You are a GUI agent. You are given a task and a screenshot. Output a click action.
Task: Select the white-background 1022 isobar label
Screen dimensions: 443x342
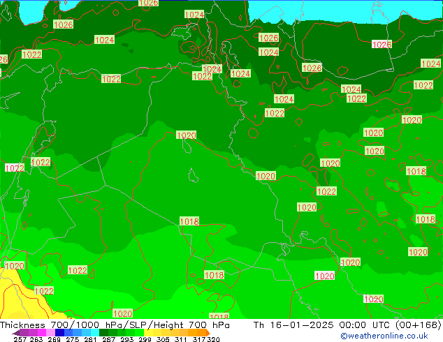pyautogui.click(x=15, y=168)
